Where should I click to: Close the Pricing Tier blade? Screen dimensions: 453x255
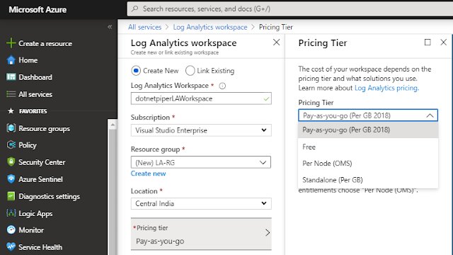444,42
